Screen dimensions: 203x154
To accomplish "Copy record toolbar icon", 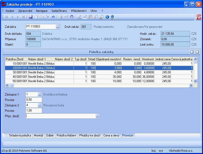I will click(x=42, y=17).
